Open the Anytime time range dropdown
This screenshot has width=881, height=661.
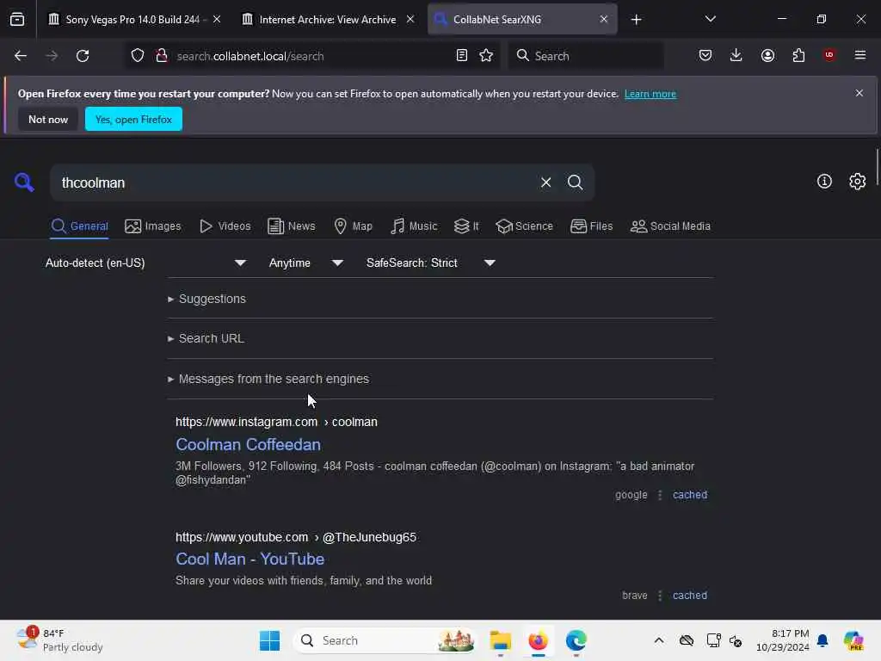click(306, 263)
